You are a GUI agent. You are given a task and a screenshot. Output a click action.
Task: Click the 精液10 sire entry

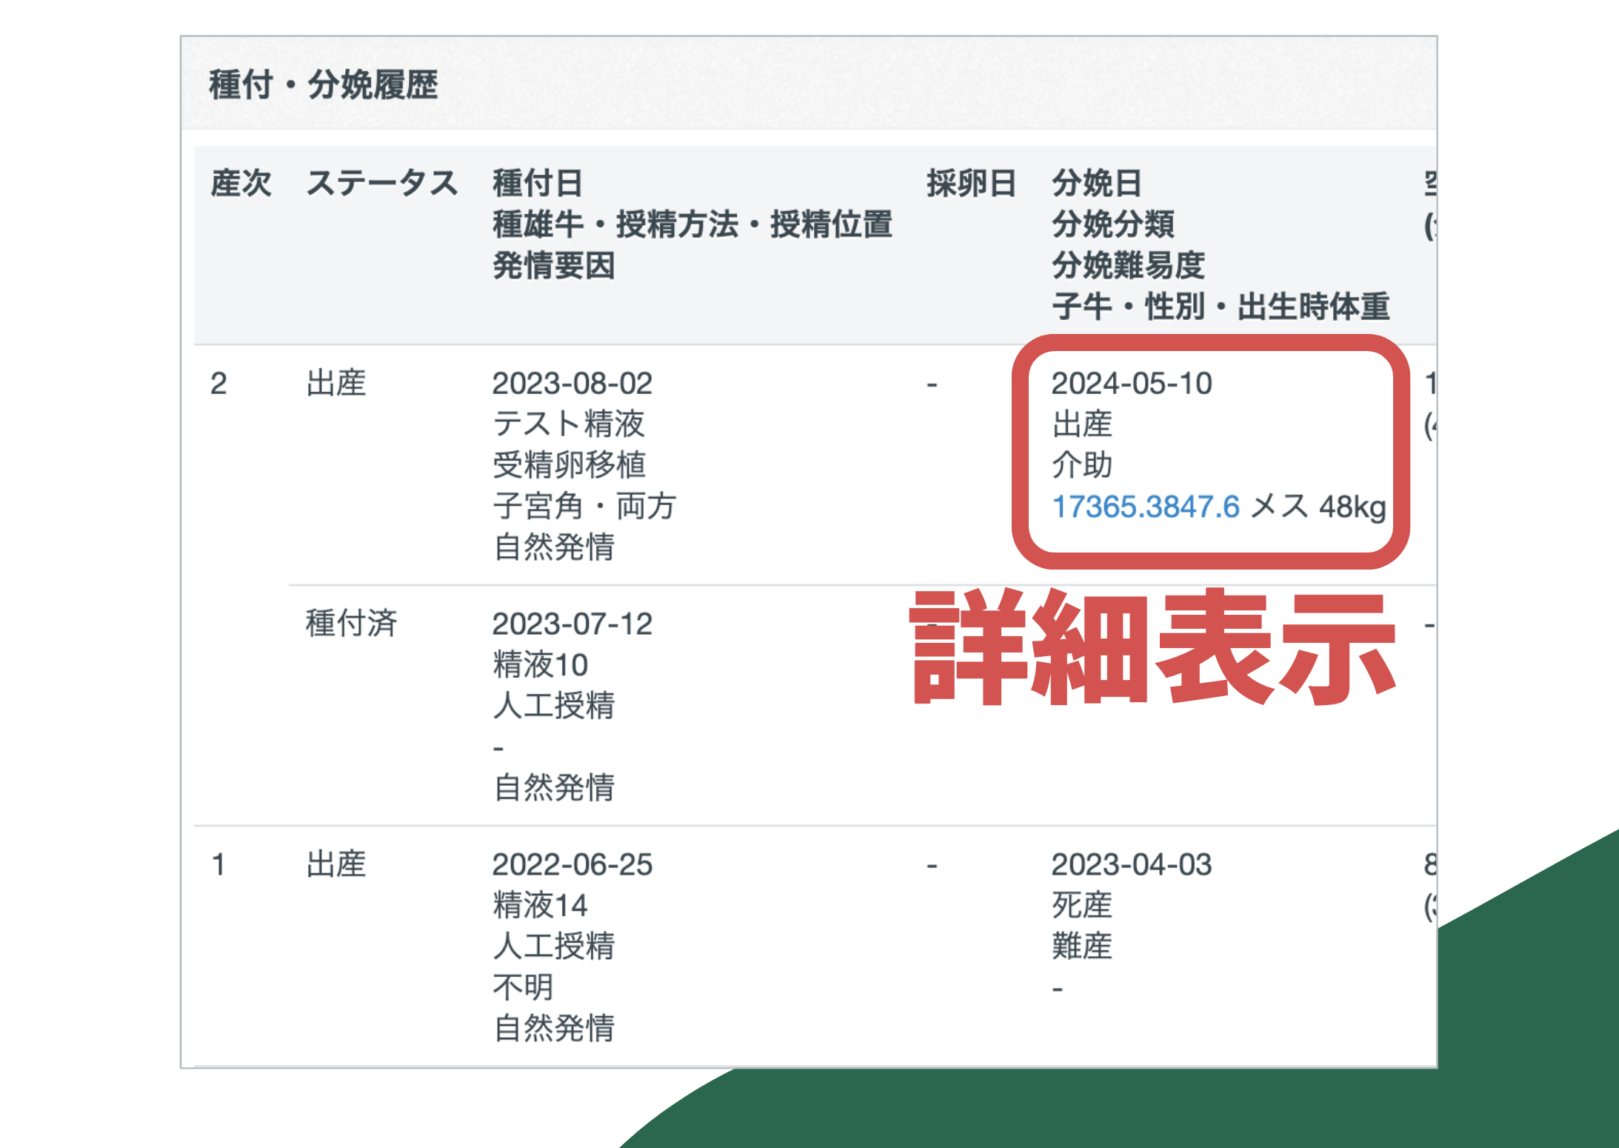click(x=540, y=664)
